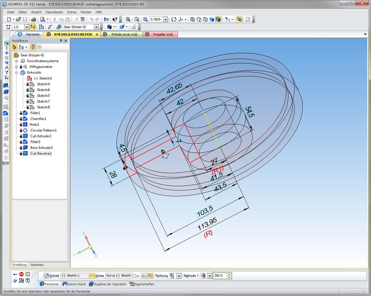The width and height of the screenshot is (371, 296).
Task: Open the Modellbaum display mode dropdown arrow
Action: (26, 47)
